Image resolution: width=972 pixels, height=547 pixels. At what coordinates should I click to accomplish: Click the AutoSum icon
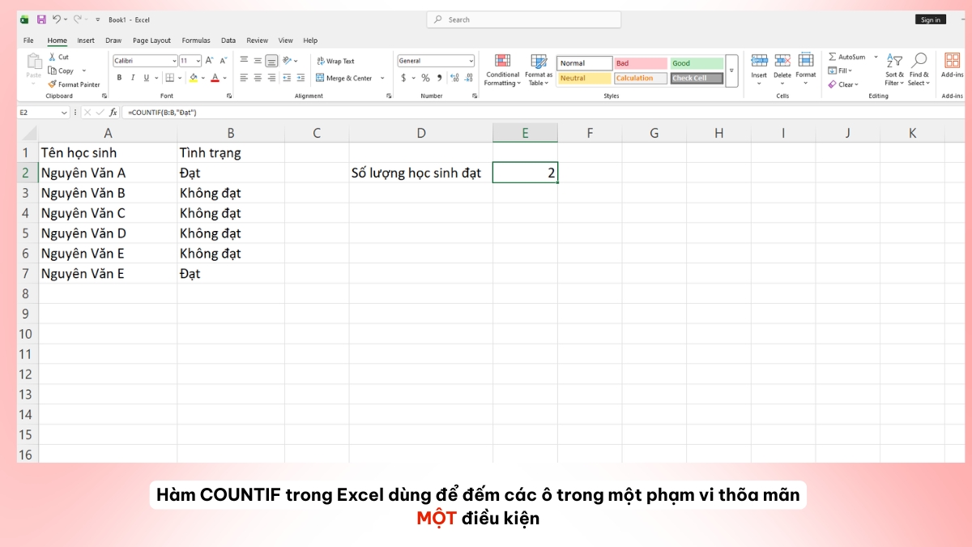tap(834, 57)
